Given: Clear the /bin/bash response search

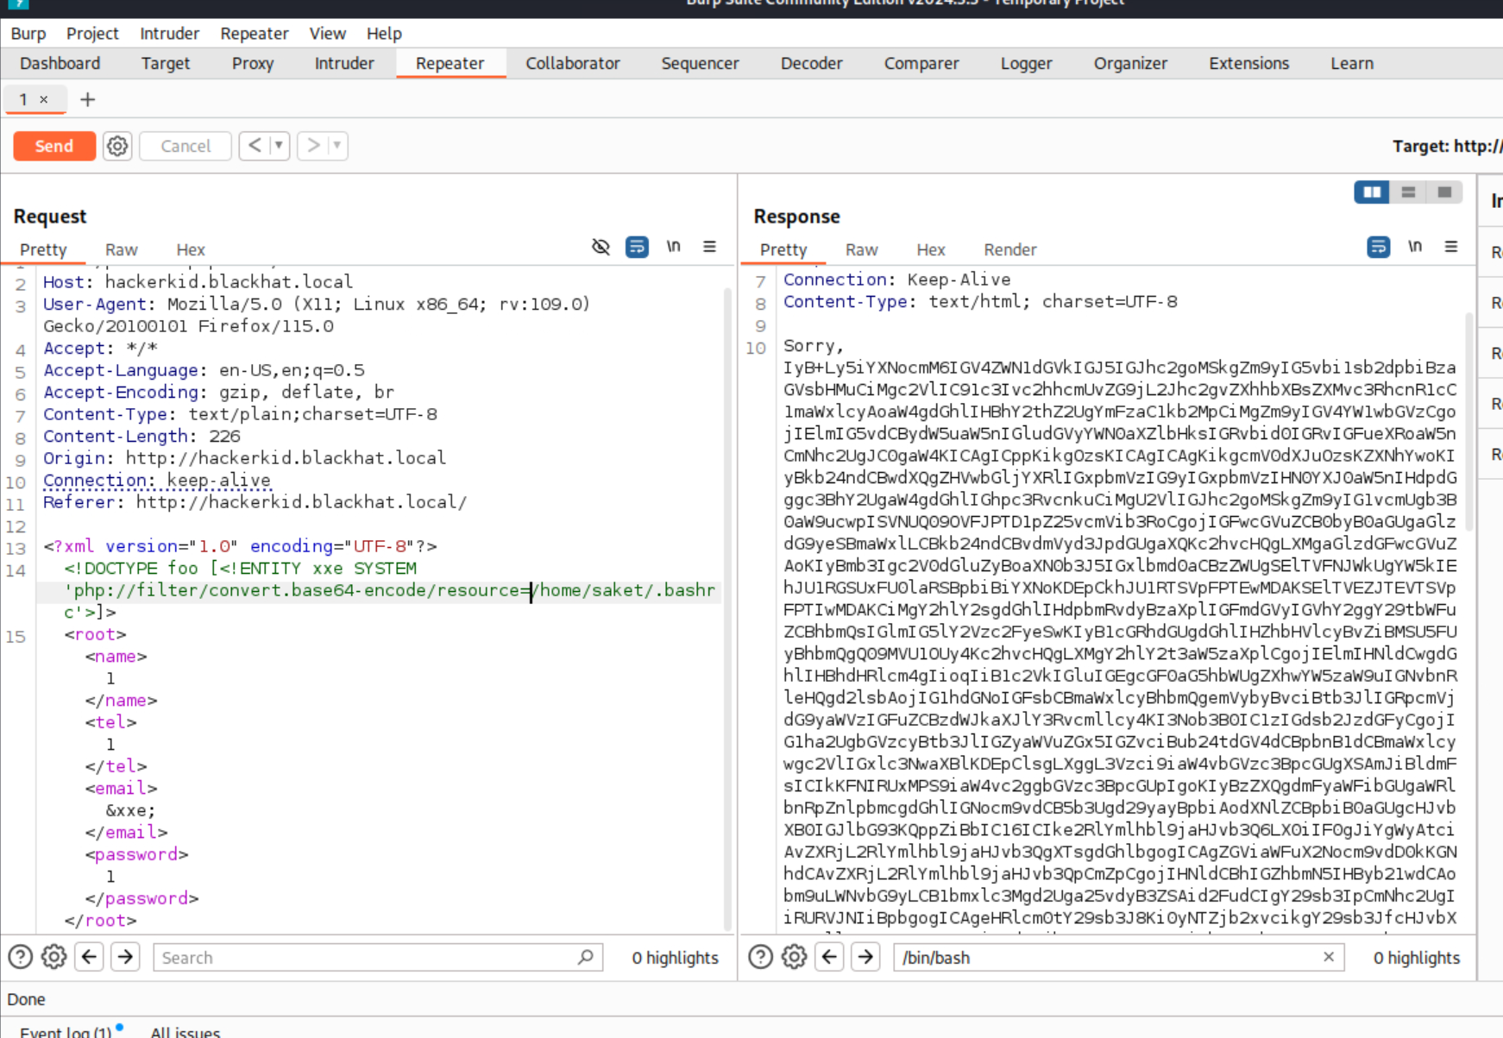Looking at the screenshot, I should coord(1329,956).
